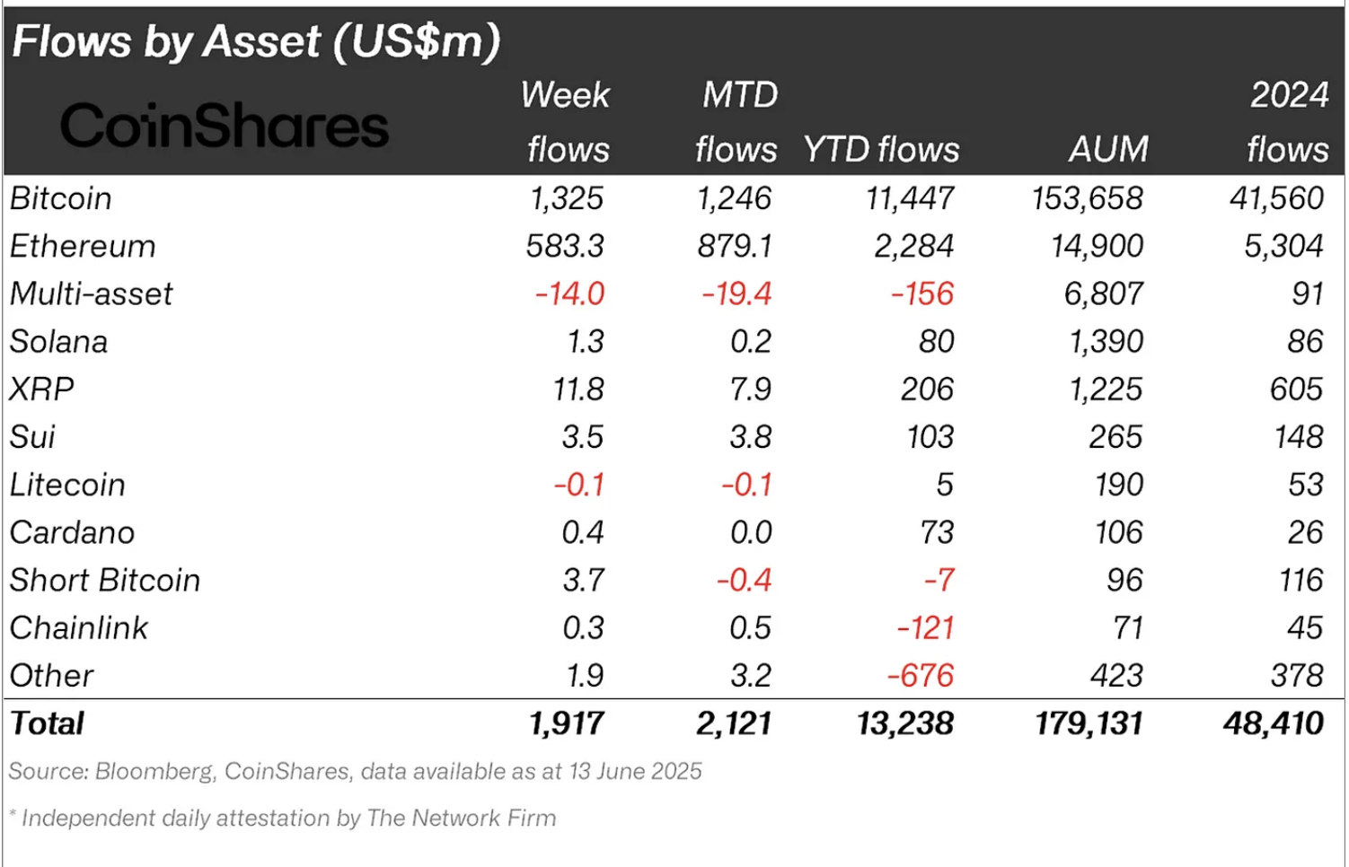The height and width of the screenshot is (867, 1349).
Task: Click the YTD flows column header
Action: [x=881, y=149]
